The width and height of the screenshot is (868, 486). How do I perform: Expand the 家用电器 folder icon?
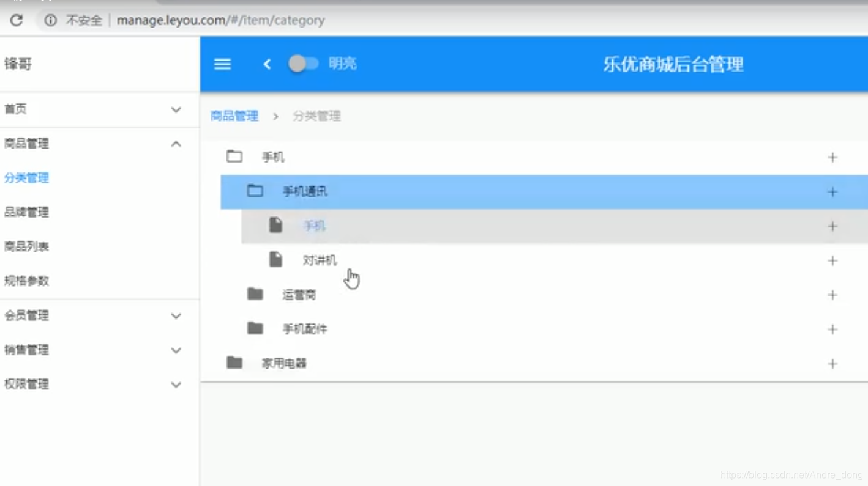(234, 363)
